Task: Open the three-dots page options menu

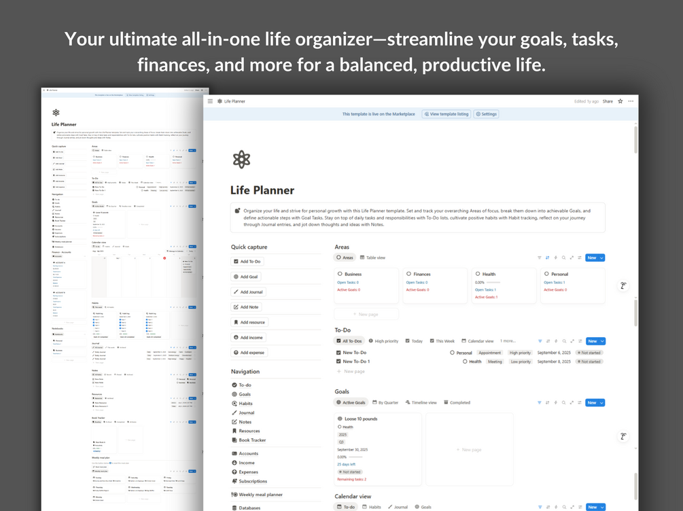Action: coord(631,101)
